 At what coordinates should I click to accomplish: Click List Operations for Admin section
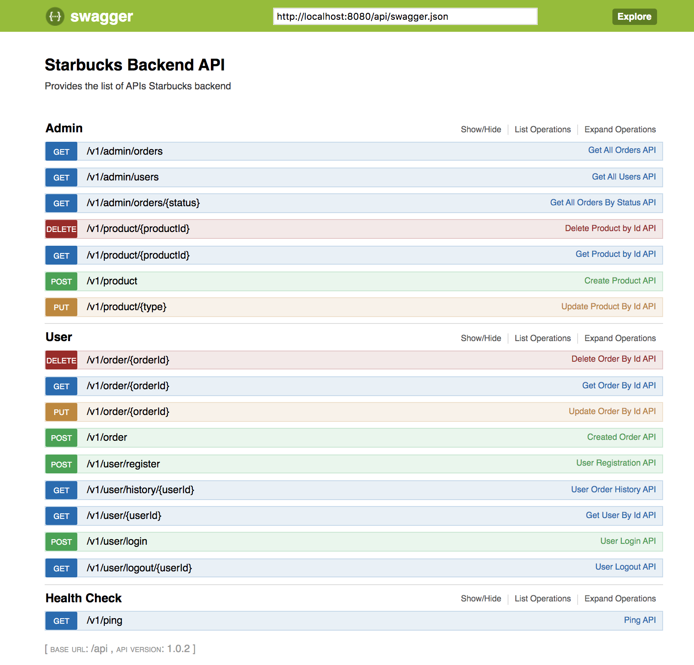(542, 129)
